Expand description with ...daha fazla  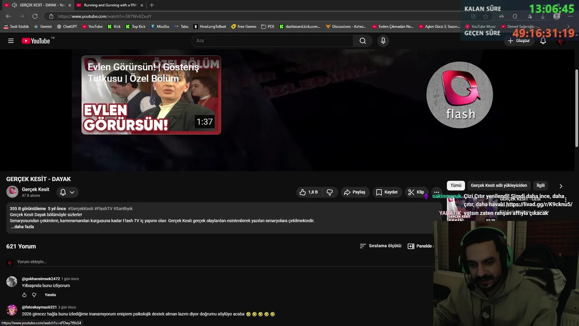pyautogui.click(x=22, y=227)
